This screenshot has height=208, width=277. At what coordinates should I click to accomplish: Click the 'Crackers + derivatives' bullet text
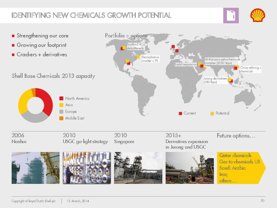[42, 54]
